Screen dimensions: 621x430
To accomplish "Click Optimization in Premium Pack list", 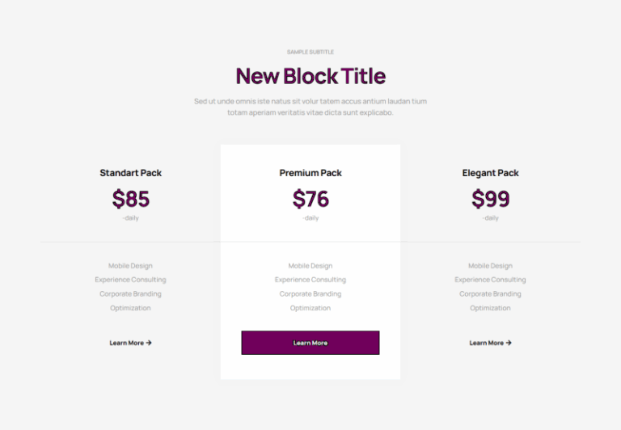I will [x=310, y=308].
